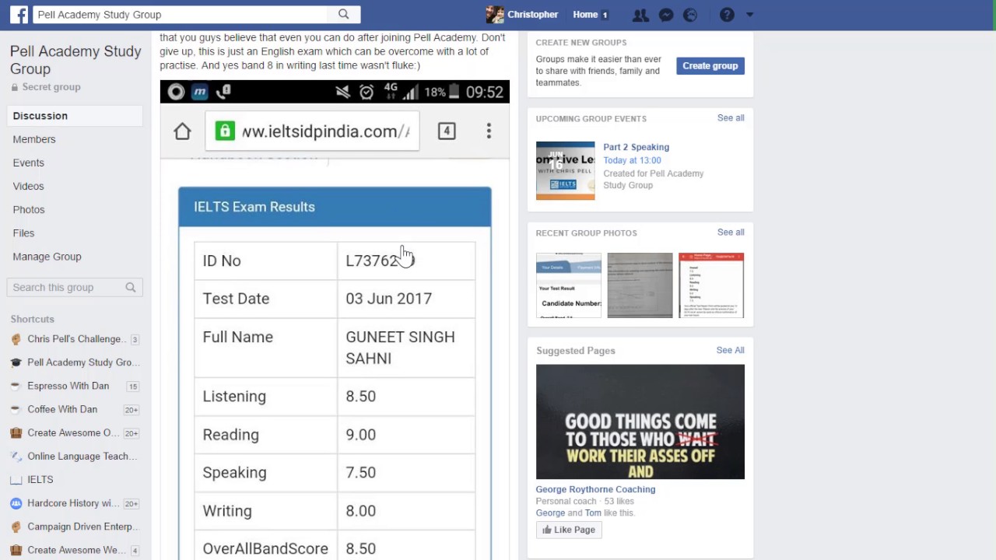Open Christopher's profile picture

[x=494, y=14]
